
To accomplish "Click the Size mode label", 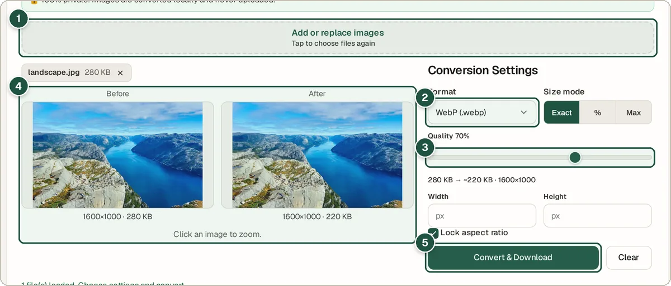I will pos(564,92).
